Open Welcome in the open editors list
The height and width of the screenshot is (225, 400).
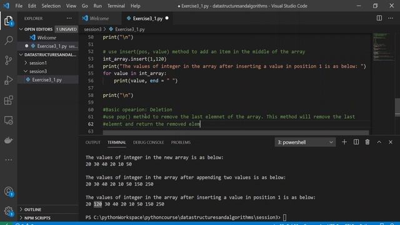coord(47,37)
